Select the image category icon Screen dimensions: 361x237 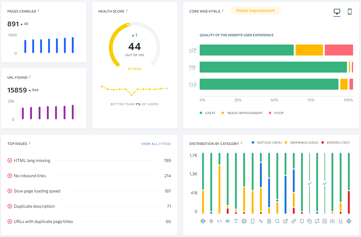coord(244,221)
